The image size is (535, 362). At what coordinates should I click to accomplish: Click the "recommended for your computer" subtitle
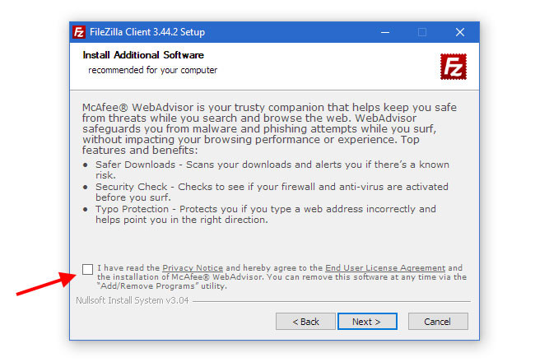tap(153, 70)
